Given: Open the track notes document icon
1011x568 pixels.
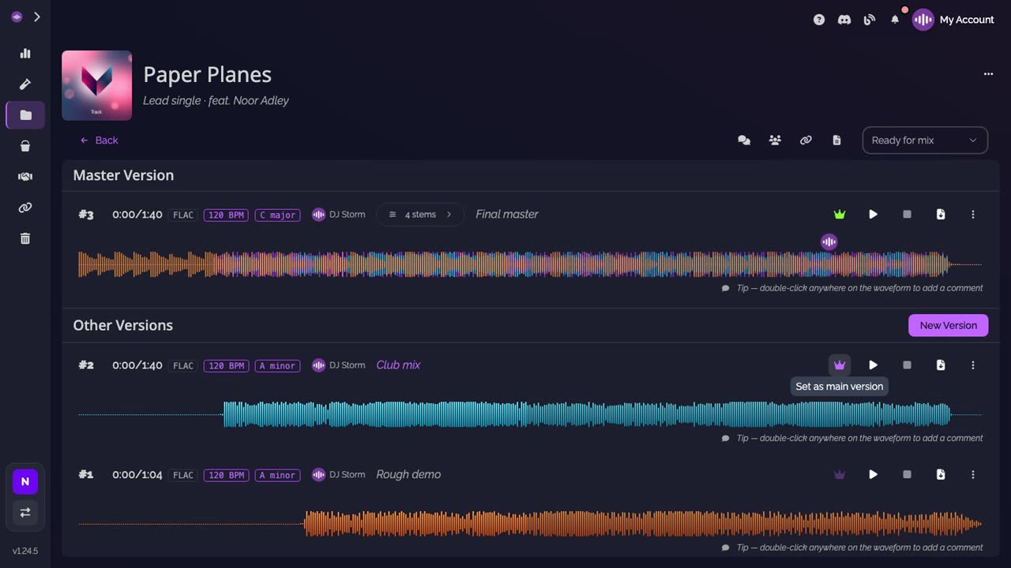Looking at the screenshot, I should [836, 140].
